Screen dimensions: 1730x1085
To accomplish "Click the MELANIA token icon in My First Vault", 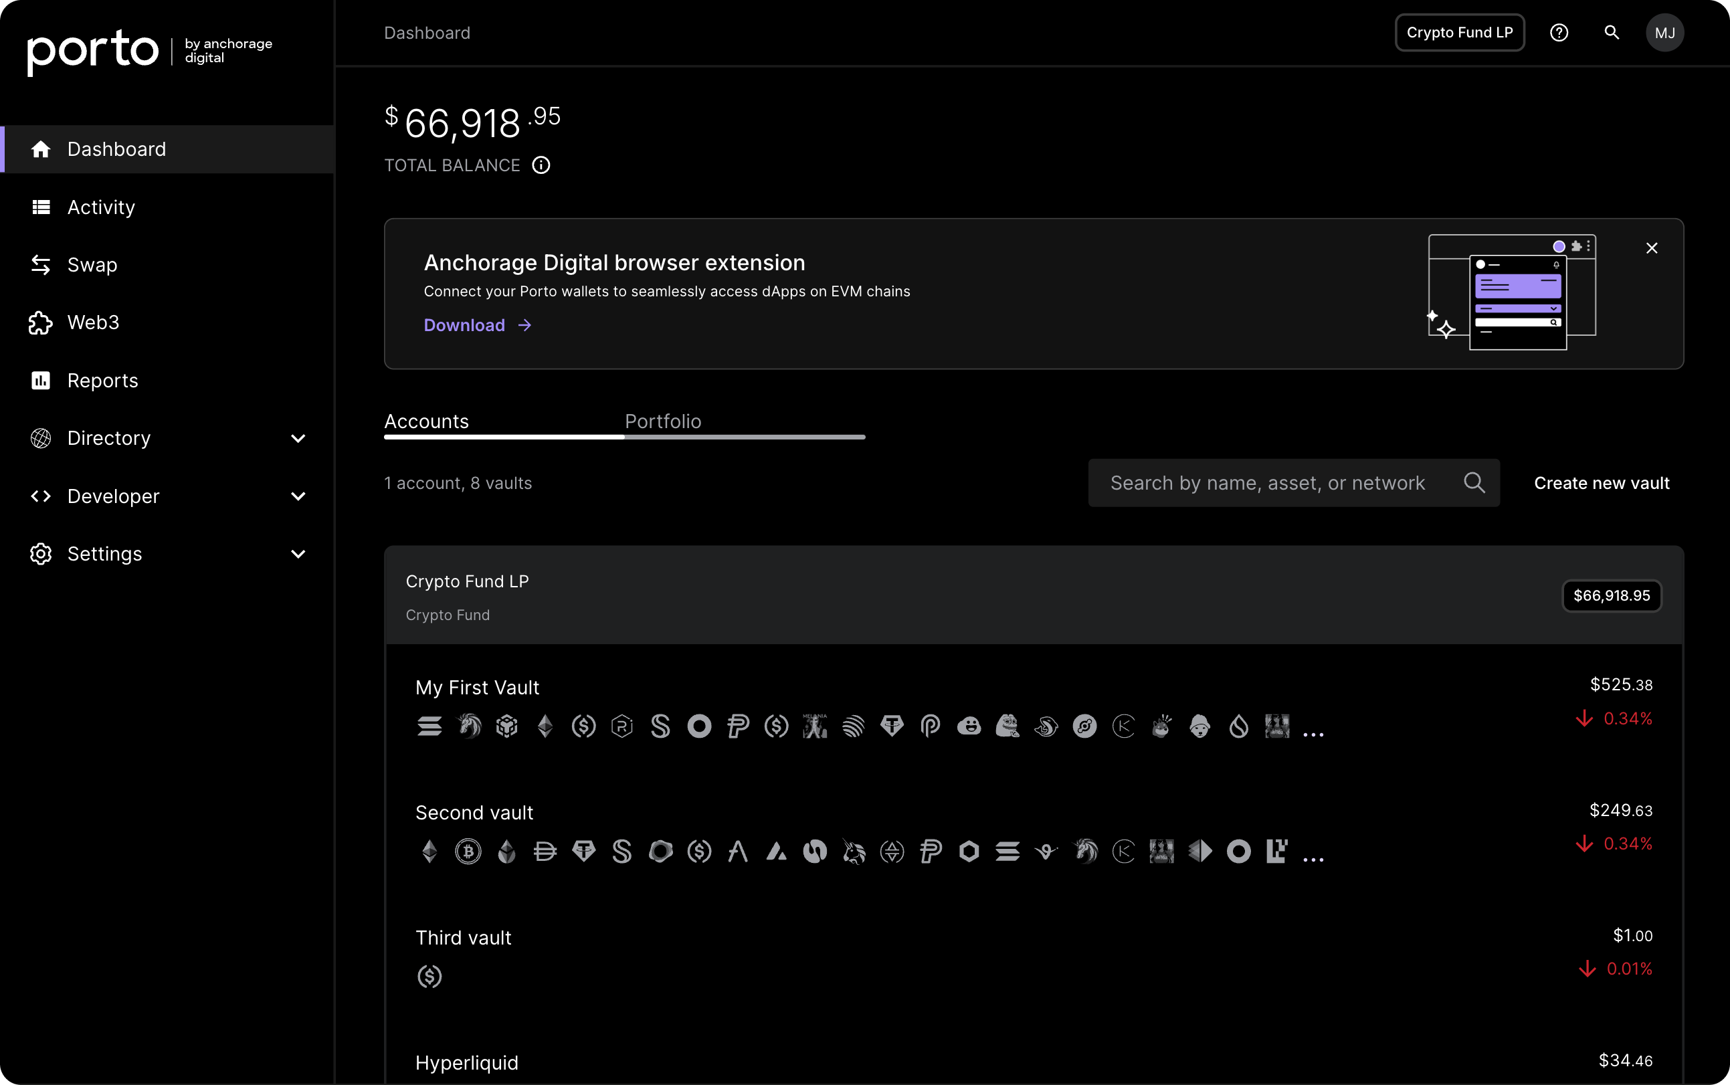I will [x=815, y=726].
